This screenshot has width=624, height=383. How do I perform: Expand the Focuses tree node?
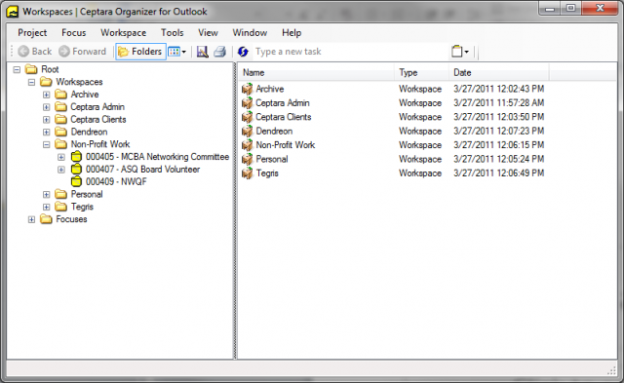[31, 219]
